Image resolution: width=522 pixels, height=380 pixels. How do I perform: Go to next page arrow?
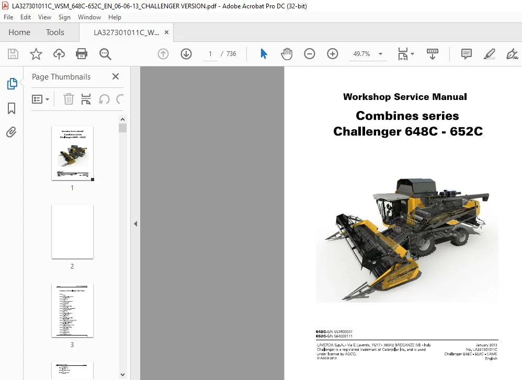coord(186,54)
